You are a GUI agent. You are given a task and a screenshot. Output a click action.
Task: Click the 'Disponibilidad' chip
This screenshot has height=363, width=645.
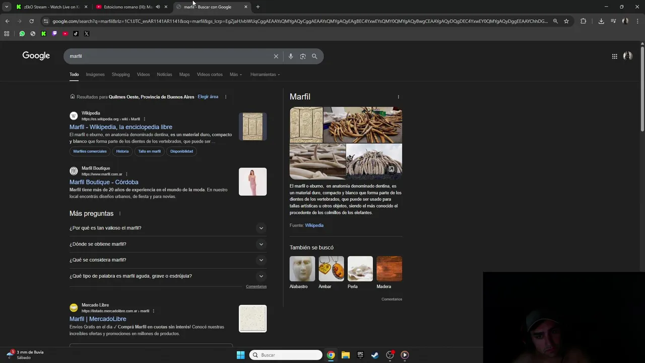[181, 151]
